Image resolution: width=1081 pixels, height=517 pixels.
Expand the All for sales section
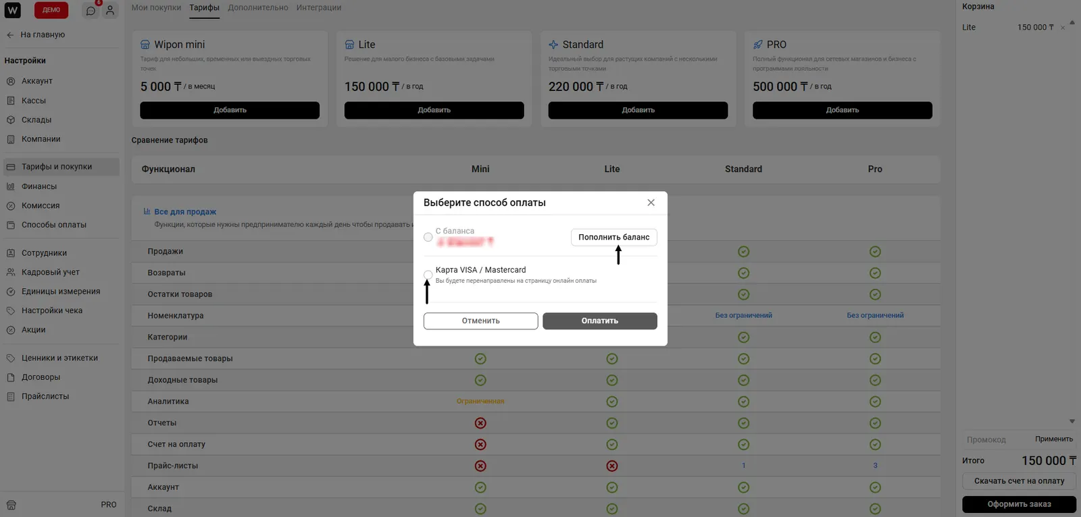184,212
